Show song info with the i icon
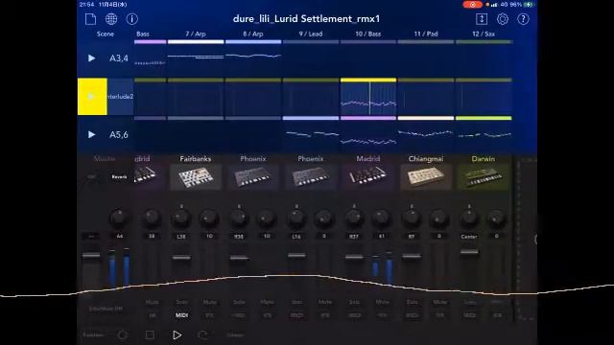The width and height of the screenshot is (614, 345). pos(132,19)
